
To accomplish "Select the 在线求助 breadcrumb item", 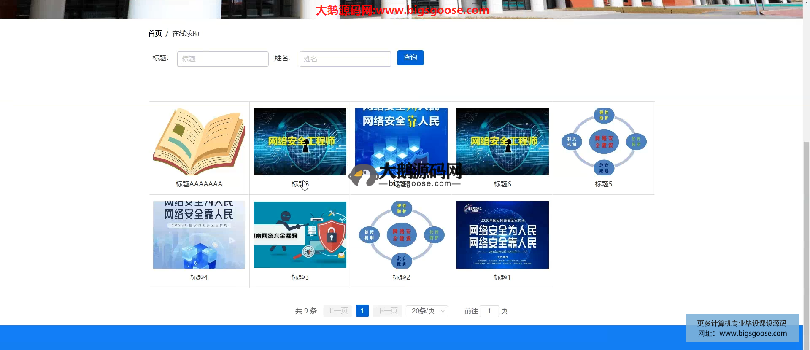I will (x=186, y=33).
